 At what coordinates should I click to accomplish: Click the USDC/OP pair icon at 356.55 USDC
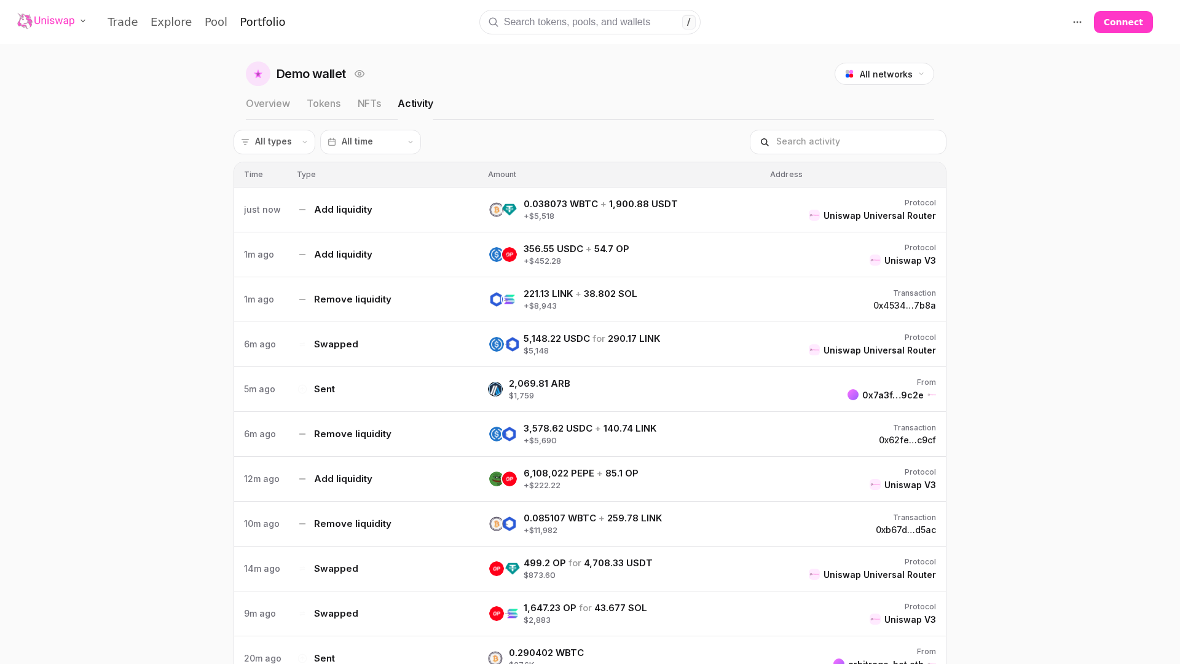point(503,255)
